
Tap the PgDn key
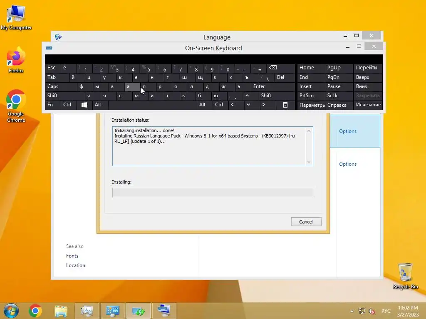click(339, 77)
